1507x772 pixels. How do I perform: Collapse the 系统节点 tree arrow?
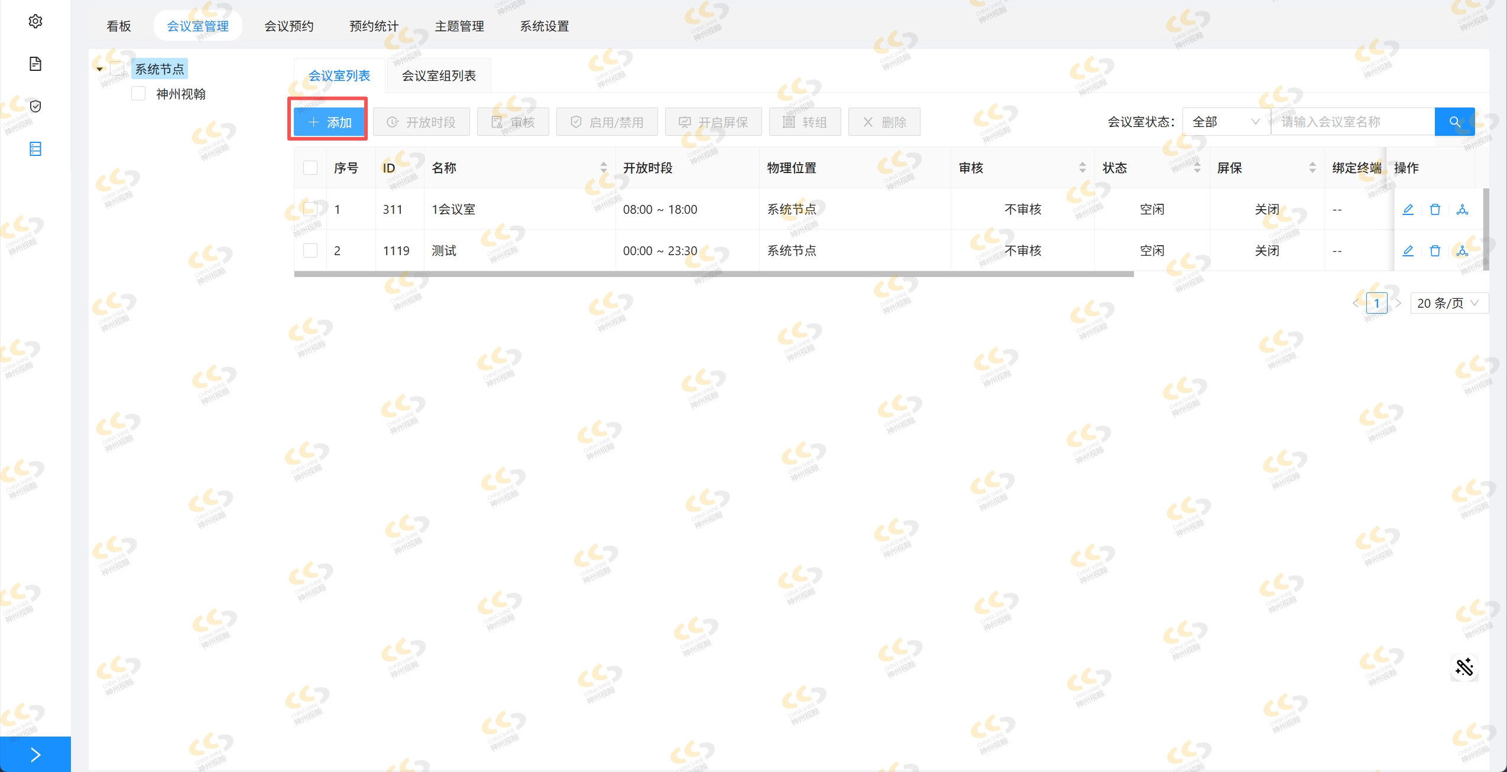point(99,69)
